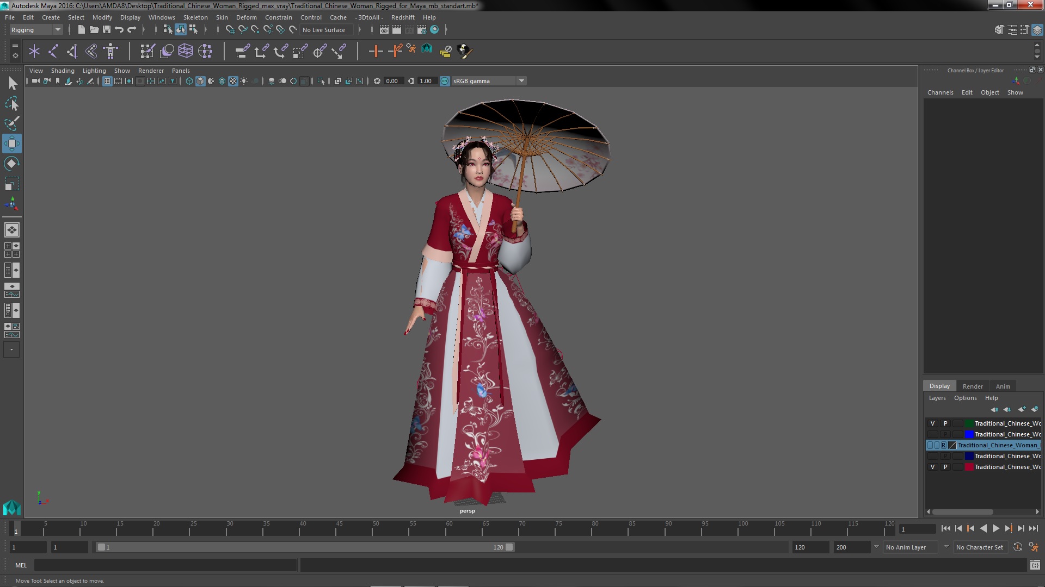
Task: Click the Set Key shelf icon
Action: [x=376, y=51]
